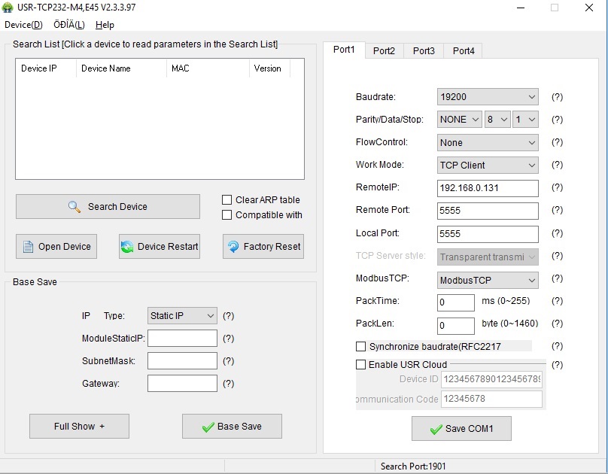Click the ModbusTCP (?) help mark
The image size is (608, 474).
tap(557, 278)
